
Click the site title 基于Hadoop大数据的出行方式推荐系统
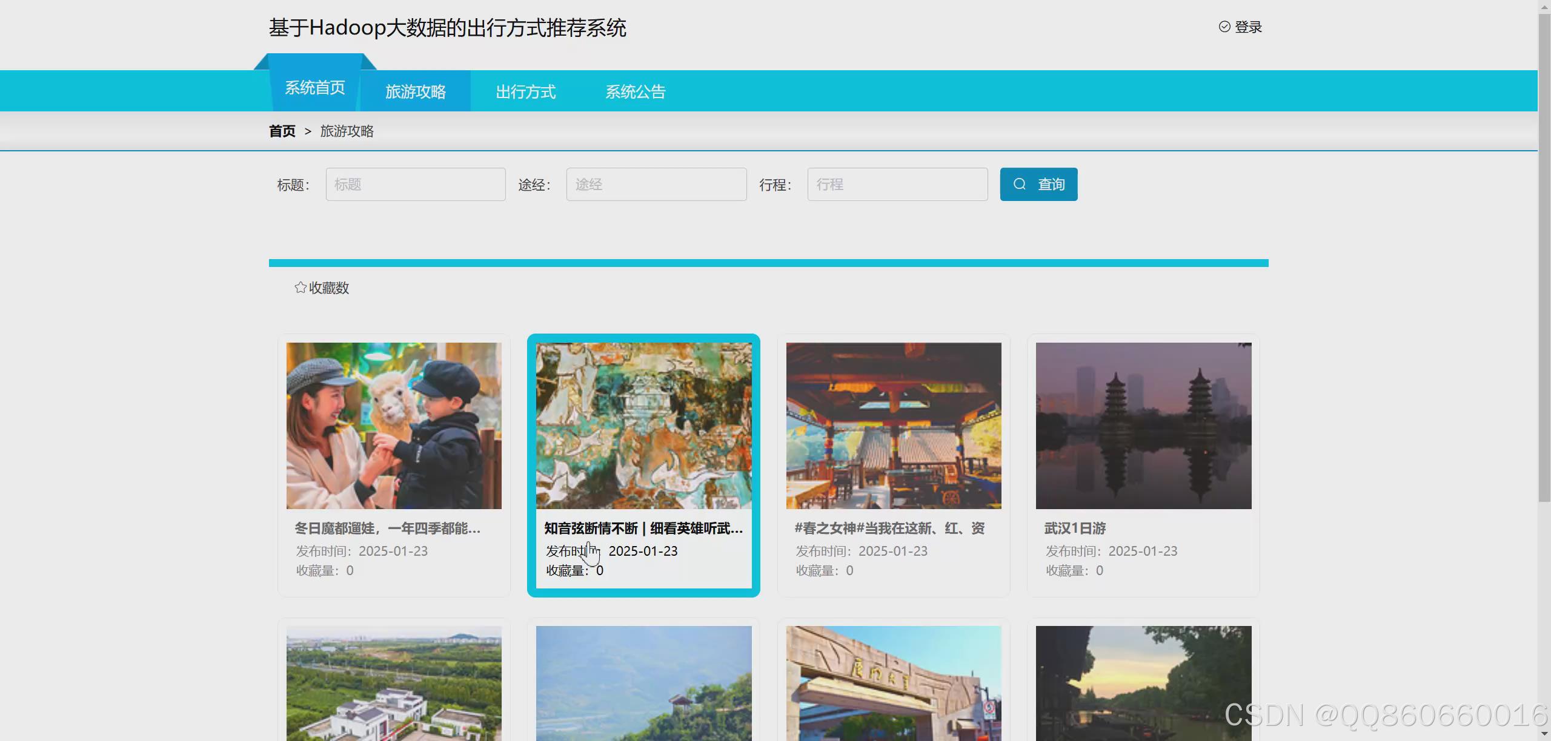pyautogui.click(x=448, y=28)
